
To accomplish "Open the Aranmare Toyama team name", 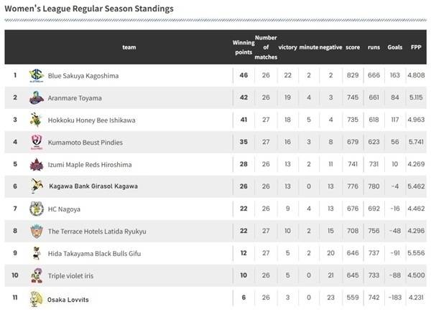I will coord(75,97).
